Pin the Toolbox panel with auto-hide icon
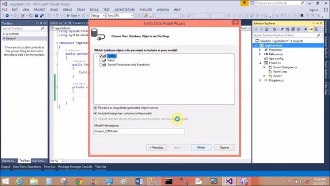330x186 pixels. 41,23
